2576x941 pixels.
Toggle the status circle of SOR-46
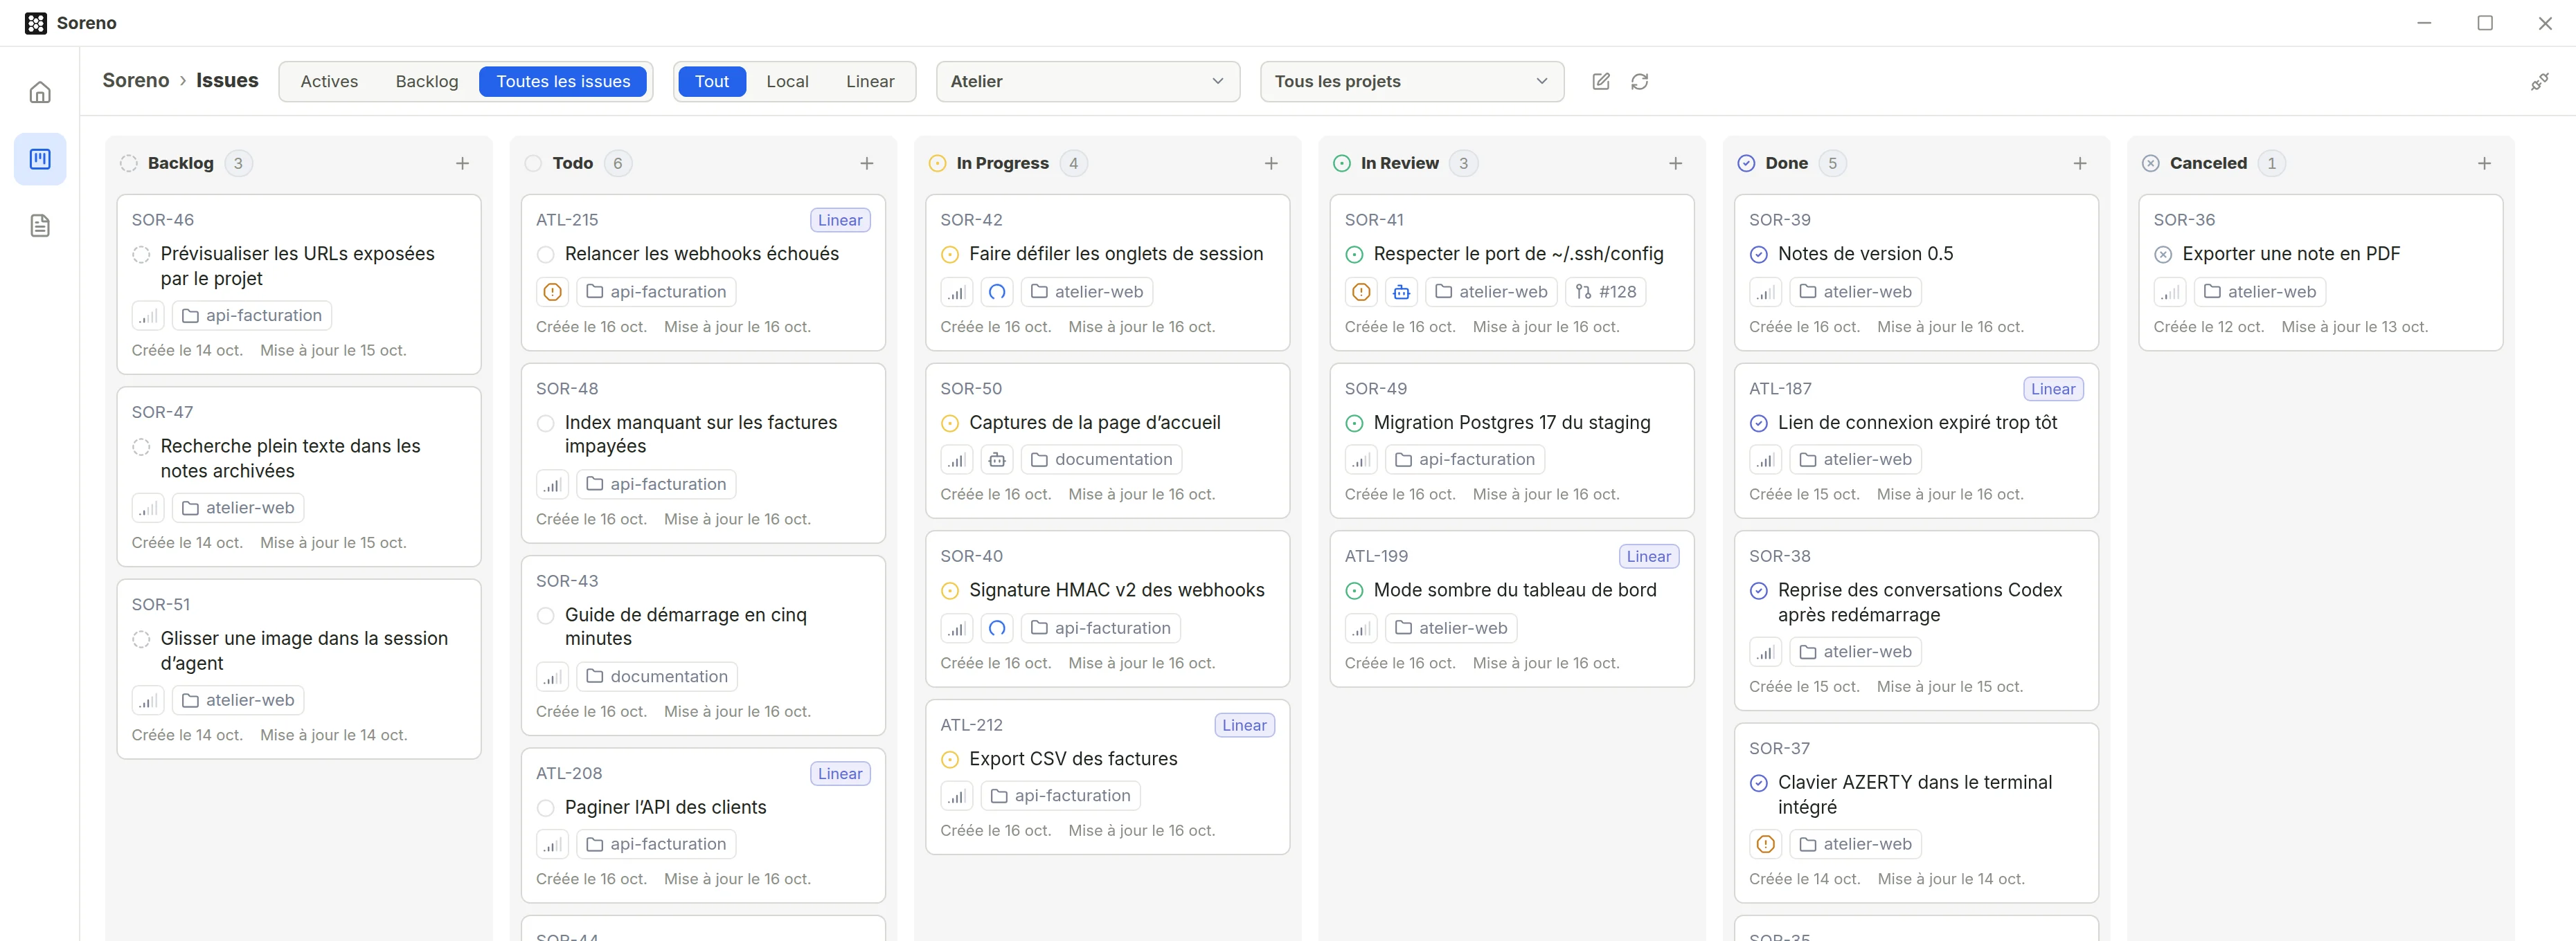click(x=141, y=255)
